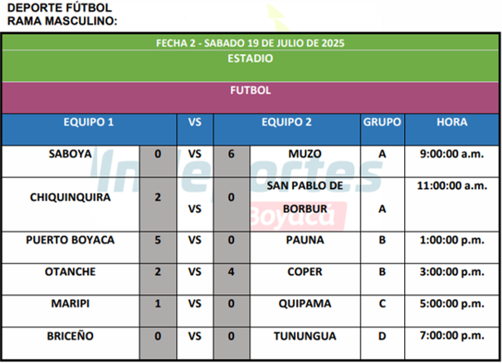
Task: Click the EQUIPO 2 column header
Action: 287,129
